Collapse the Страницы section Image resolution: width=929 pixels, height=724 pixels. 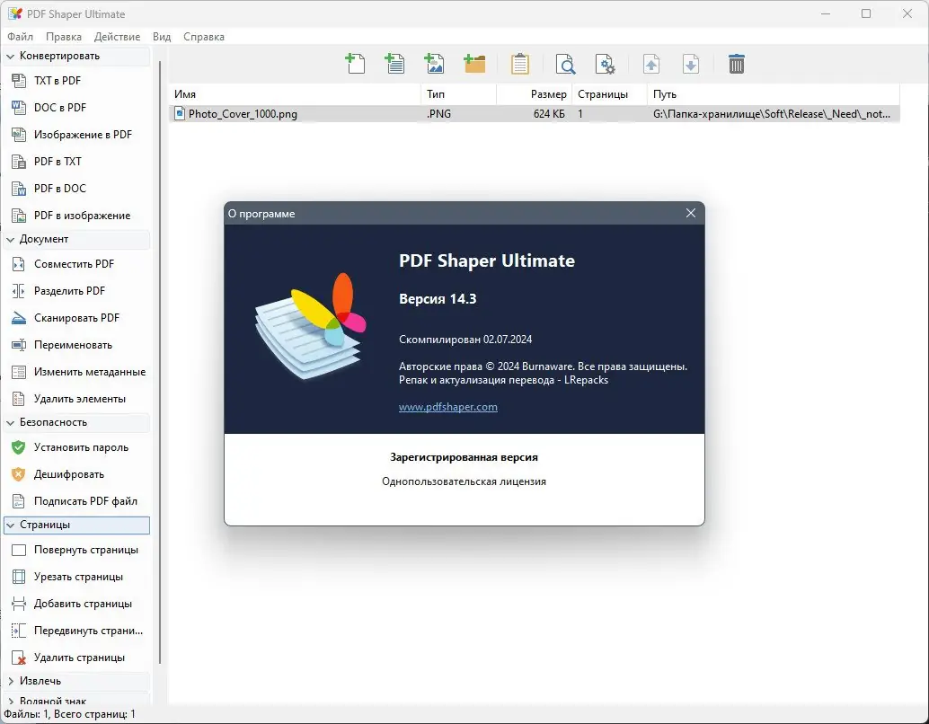(x=11, y=525)
